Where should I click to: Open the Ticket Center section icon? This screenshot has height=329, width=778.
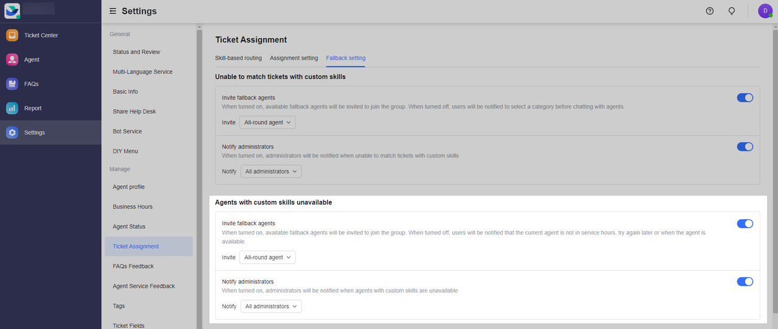[12, 35]
